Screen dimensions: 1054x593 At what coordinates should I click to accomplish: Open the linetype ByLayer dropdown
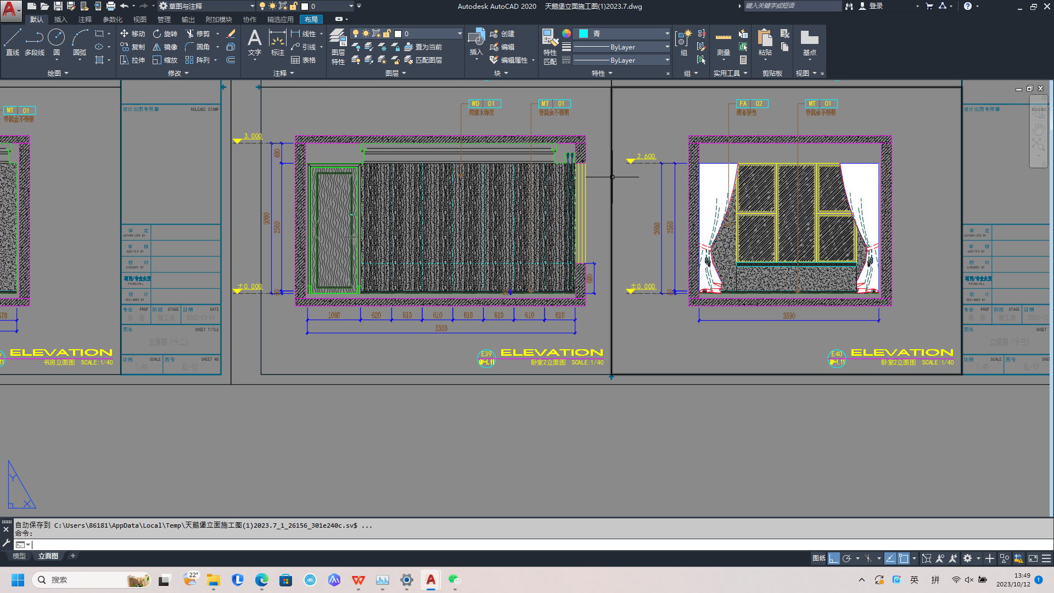(623, 60)
